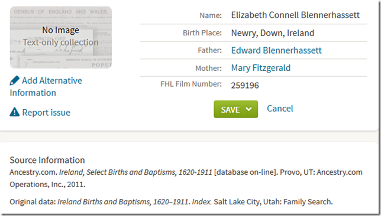Open mother Mary Fitzgerald's record
The image size is (381, 216).
(x=261, y=68)
